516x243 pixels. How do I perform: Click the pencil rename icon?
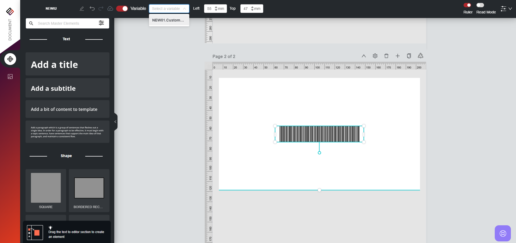coord(82,9)
